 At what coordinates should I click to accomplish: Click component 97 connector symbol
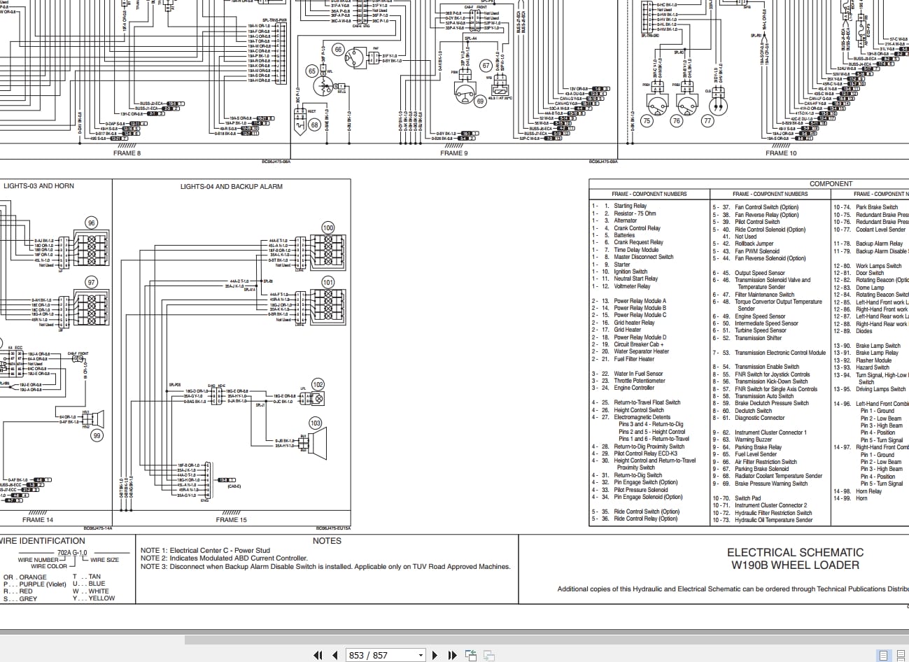91,309
